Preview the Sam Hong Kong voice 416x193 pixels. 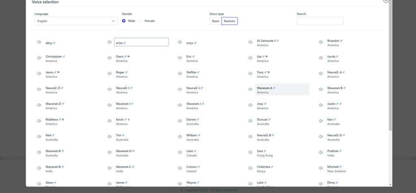tap(250, 152)
